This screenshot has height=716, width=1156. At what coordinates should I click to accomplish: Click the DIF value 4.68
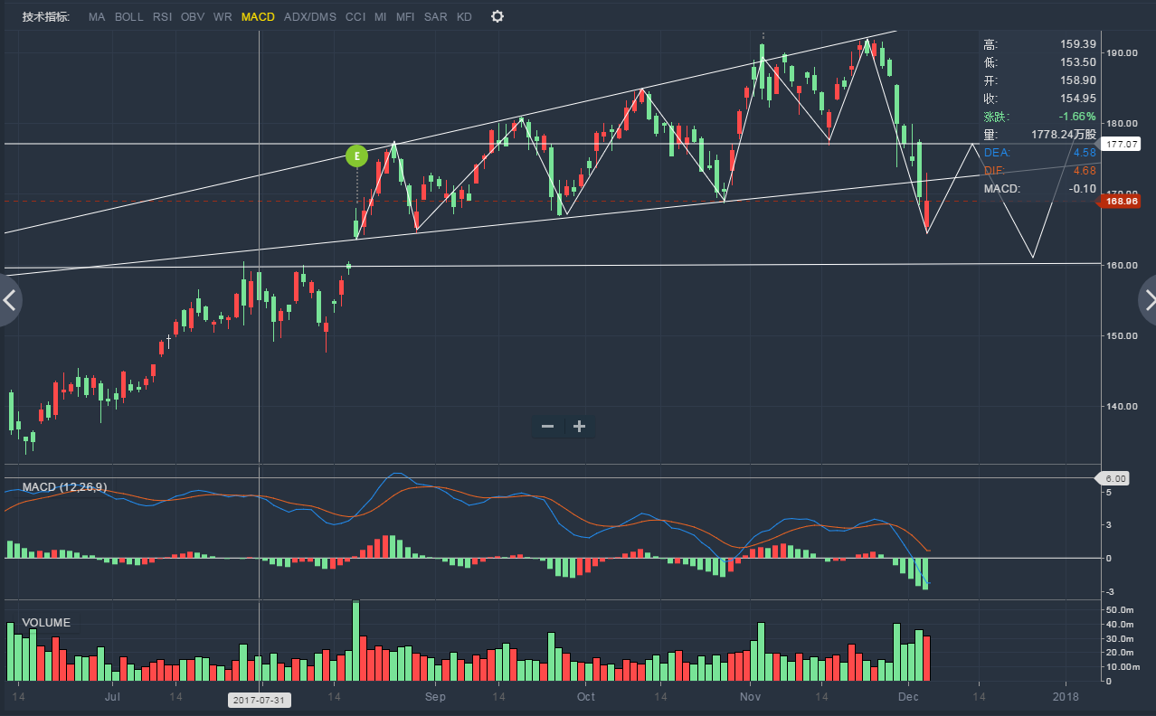tap(1085, 171)
